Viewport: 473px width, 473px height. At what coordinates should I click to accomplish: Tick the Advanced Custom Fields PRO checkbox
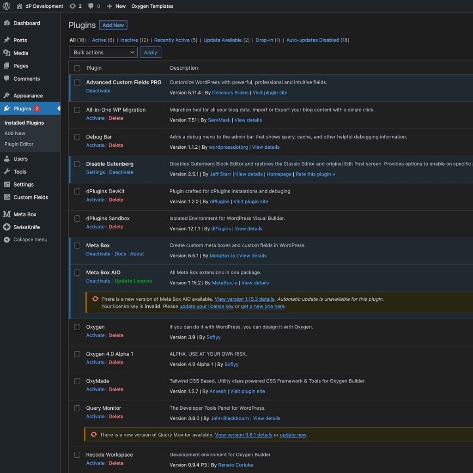click(77, 83)
